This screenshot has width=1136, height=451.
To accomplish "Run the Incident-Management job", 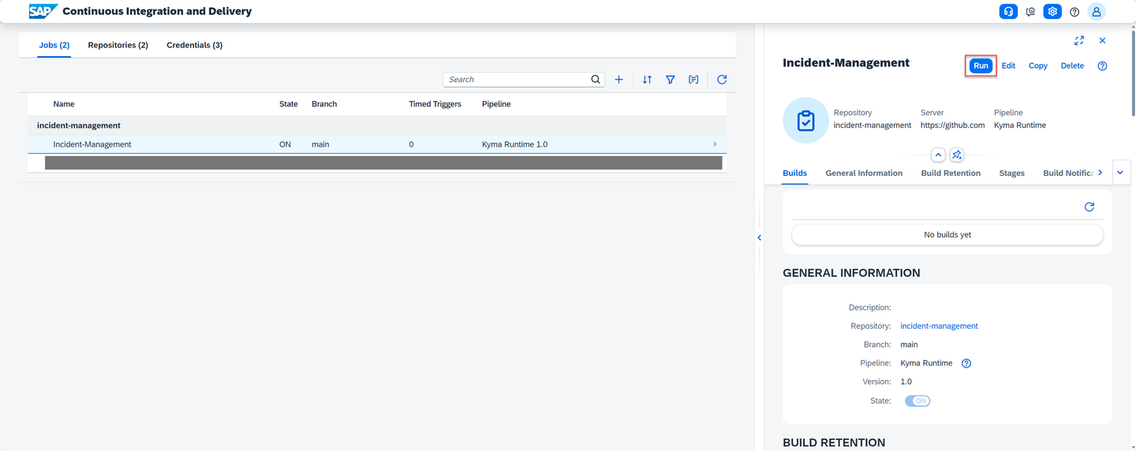I will [x=981, y=66].
